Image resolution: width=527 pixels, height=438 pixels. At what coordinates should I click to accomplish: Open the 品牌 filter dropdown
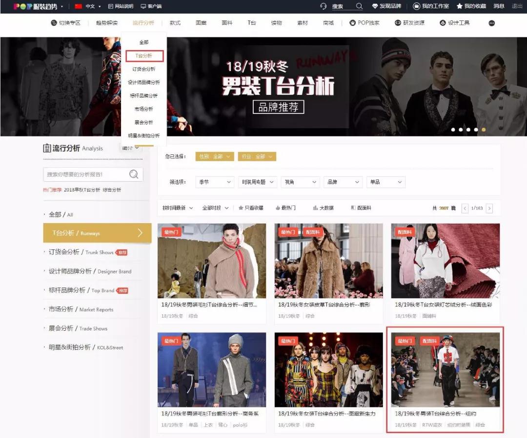click(x=343, y=182)
